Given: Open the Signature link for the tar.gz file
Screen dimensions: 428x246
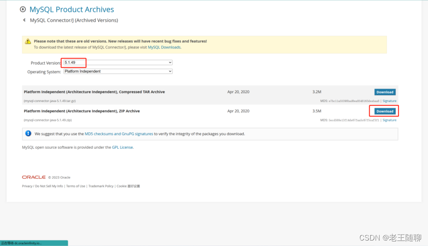Looking at the screenshot, I should [x=389, y=101].
